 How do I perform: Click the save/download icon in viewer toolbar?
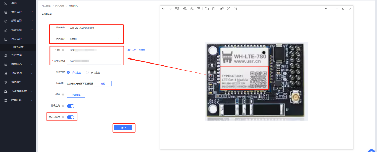pos(235,9)
